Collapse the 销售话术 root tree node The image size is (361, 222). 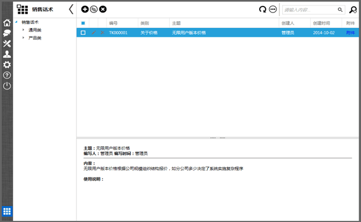tap(16, 22)
